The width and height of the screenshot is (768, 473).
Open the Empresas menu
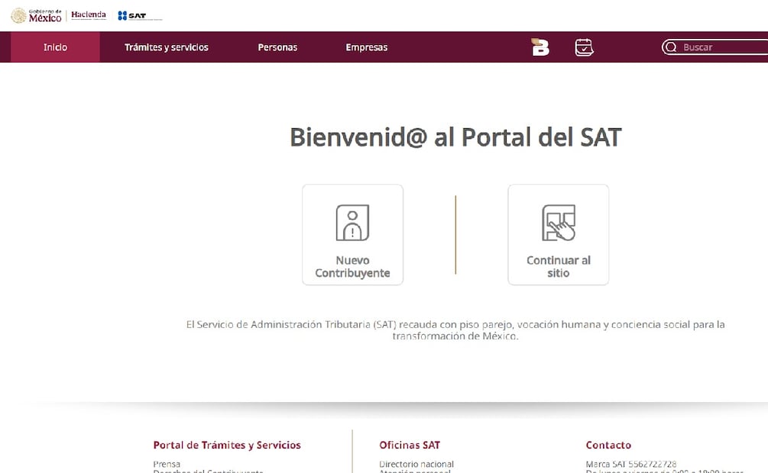367,47
